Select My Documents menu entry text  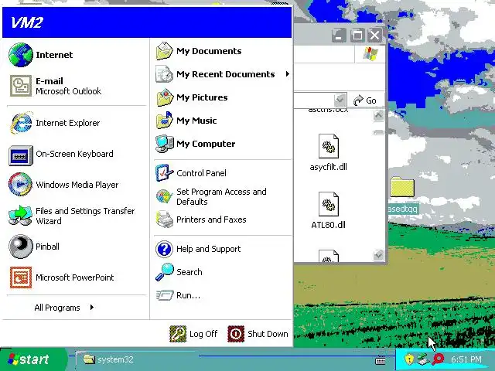point(209,51)
